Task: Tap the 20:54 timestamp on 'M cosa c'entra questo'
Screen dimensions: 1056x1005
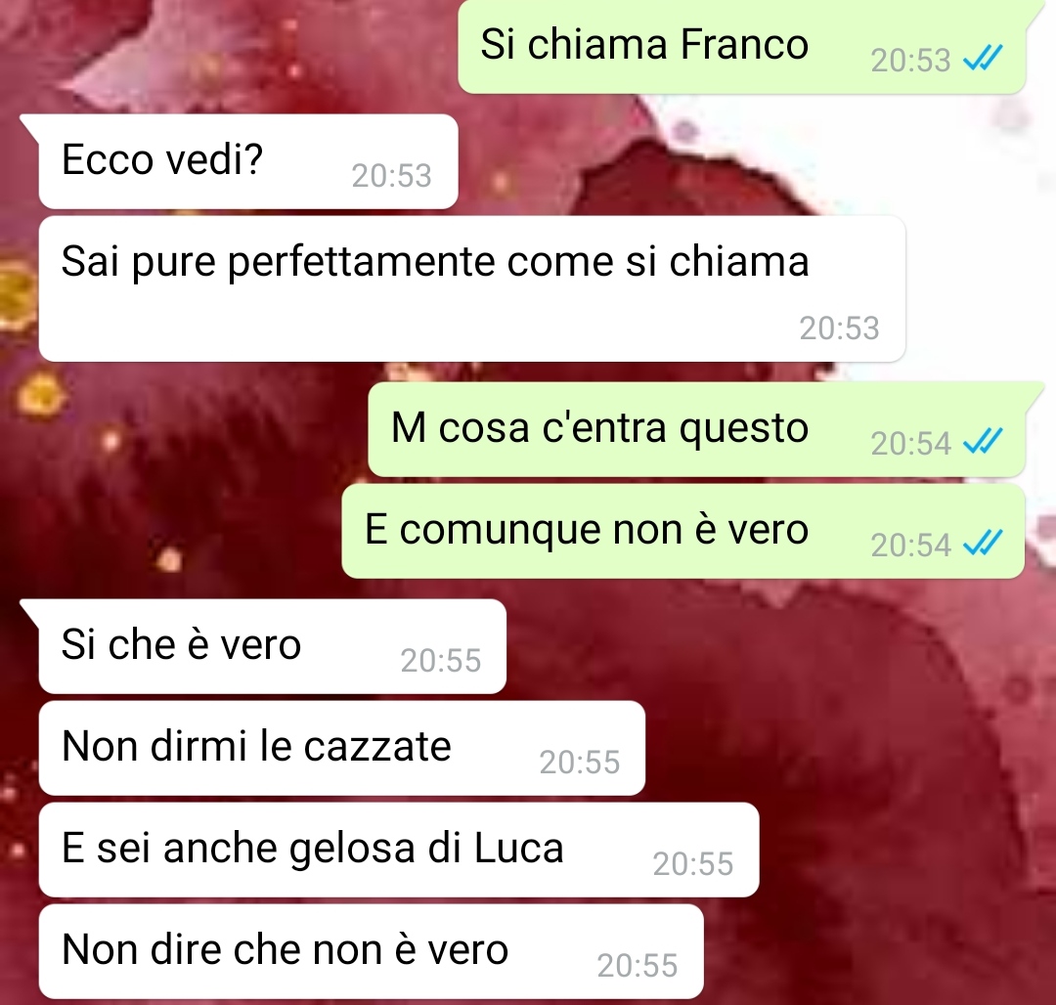Action: click(x=910, y=444)
